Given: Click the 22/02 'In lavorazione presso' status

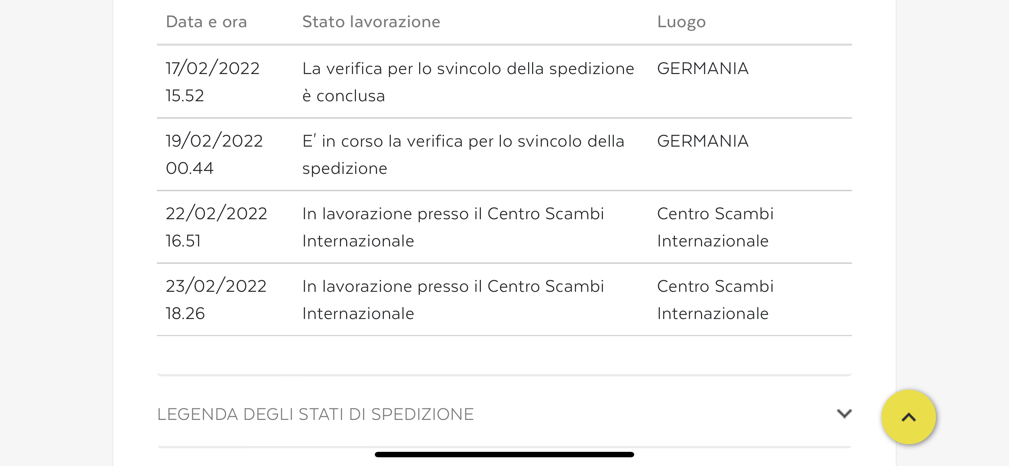Looking at the screenshot, I should [453, 227].
